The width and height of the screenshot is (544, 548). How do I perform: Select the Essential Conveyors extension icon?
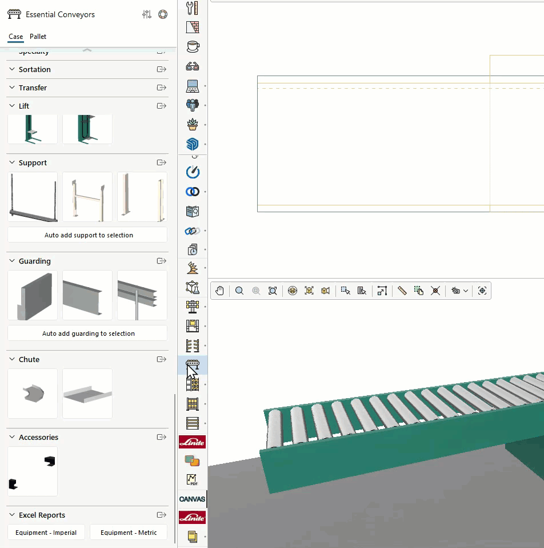[193, 364]
